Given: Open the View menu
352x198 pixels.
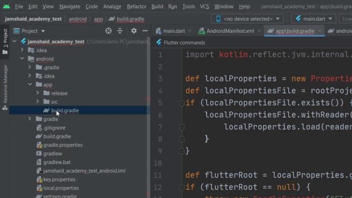Looking at the screenshot, I should (48, 7).
